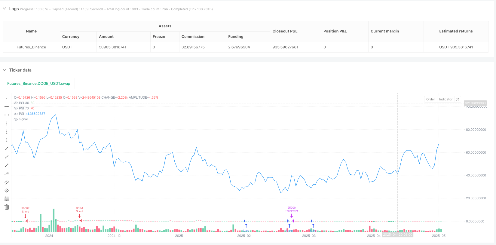Pick the Fibonacci horizontal lines tool
This screenshot has width=496, height=245.
coord(7,199)
